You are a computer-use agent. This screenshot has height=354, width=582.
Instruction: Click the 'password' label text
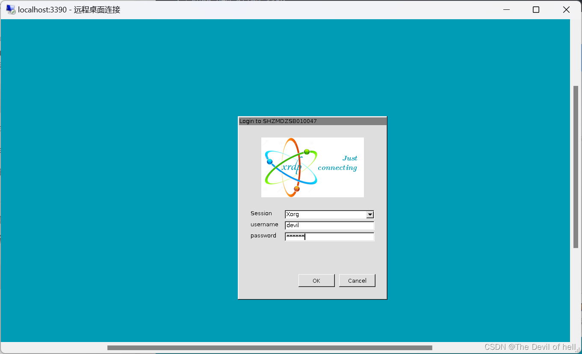click(263, 236)
